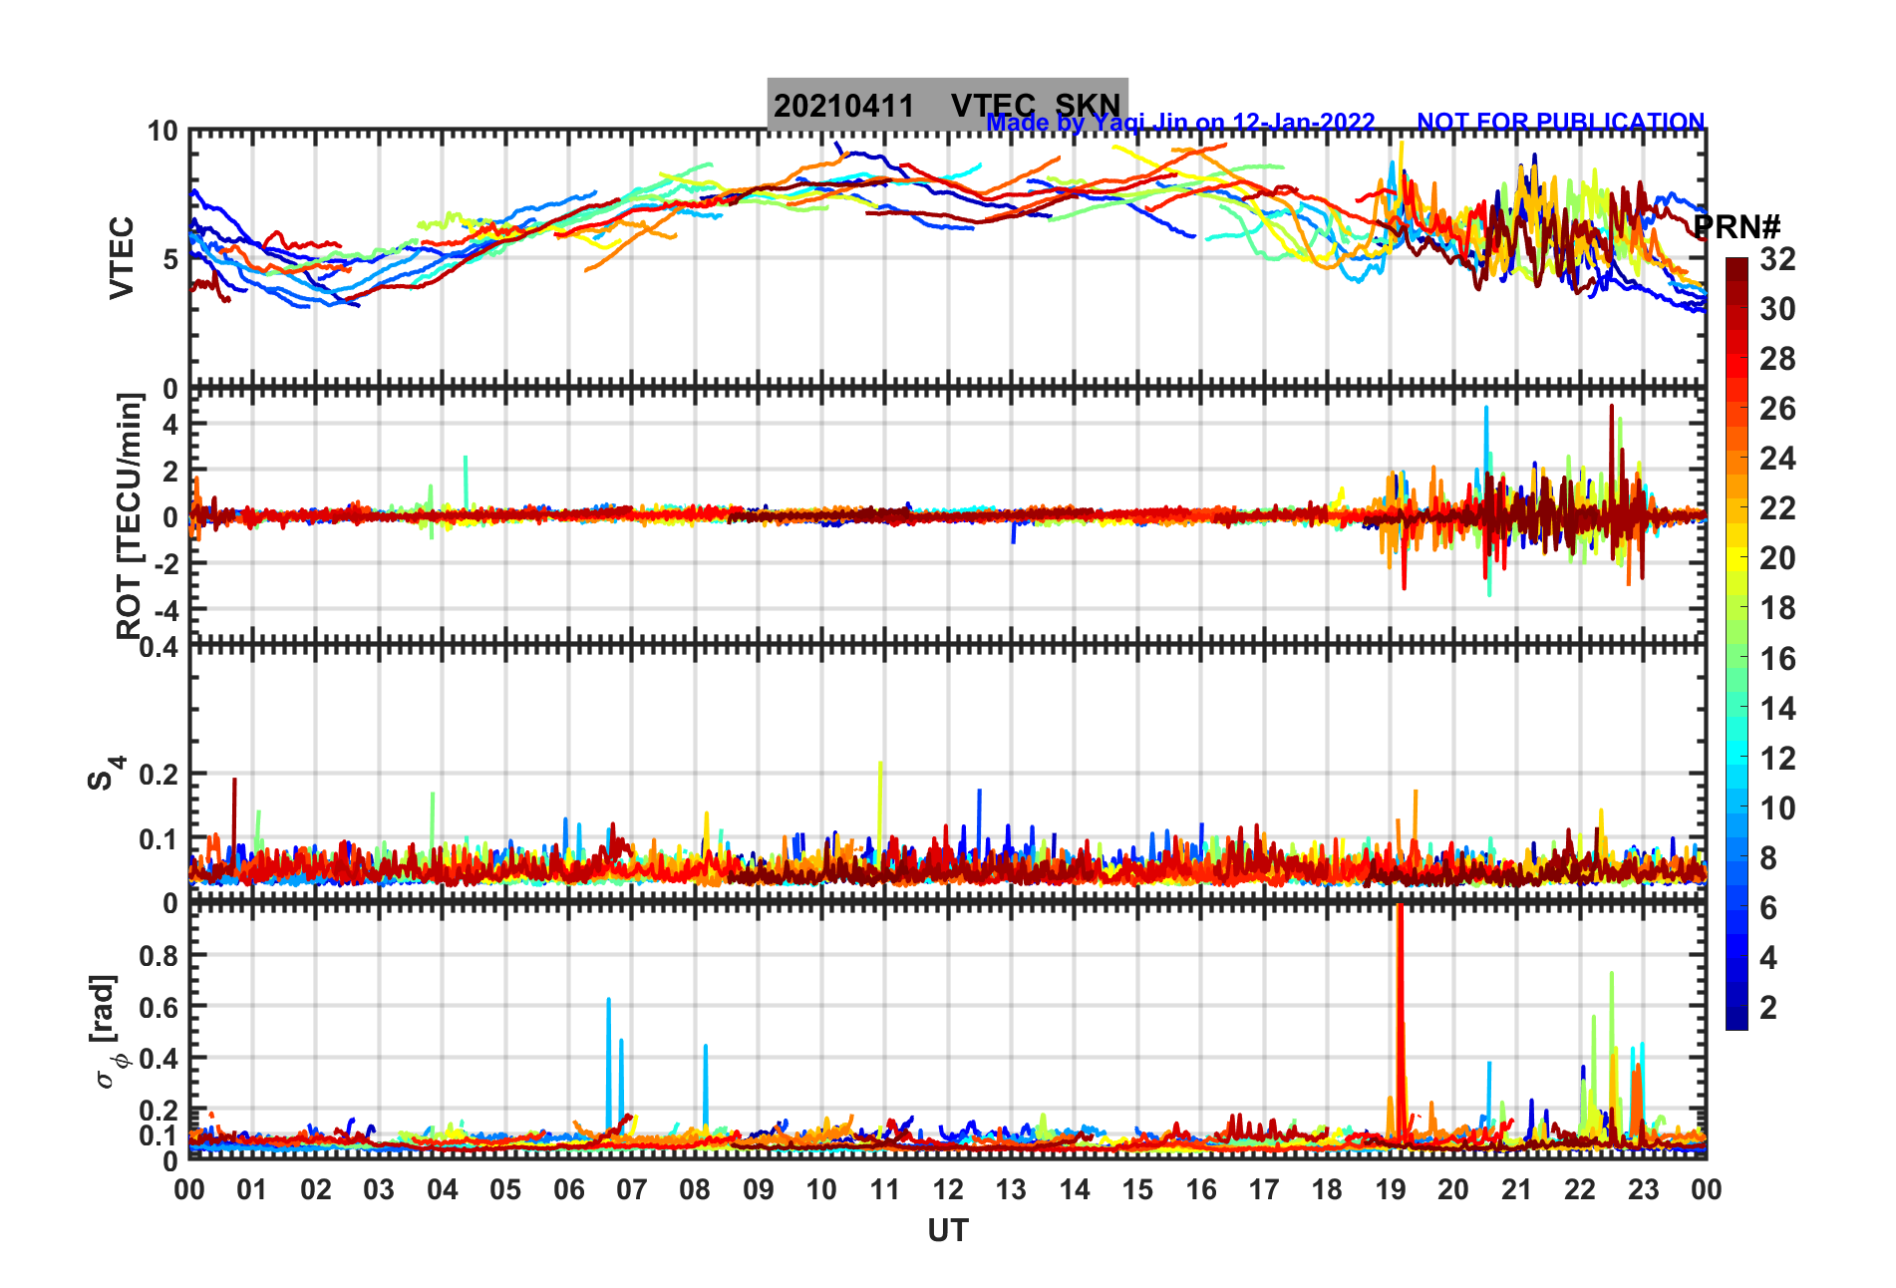Select the "Made by Yaqi Jin on 12-Jan-2022" annotation

[1180, 123]
